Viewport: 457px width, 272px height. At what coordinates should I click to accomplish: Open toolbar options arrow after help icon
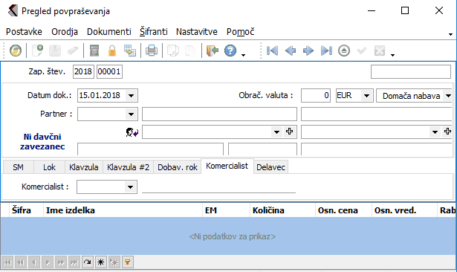pos(244,55)
